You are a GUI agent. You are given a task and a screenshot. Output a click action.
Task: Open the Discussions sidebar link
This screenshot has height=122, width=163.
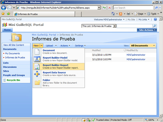tap(10, 67)
